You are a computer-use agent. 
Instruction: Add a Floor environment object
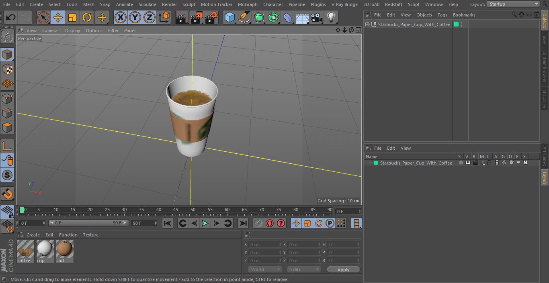click(302, 17)
